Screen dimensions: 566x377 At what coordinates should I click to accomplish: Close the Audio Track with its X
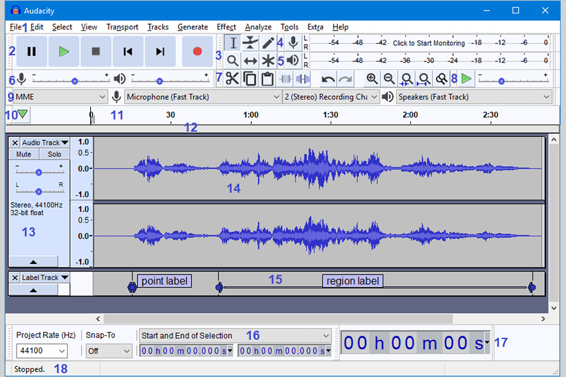click(15, 143)
